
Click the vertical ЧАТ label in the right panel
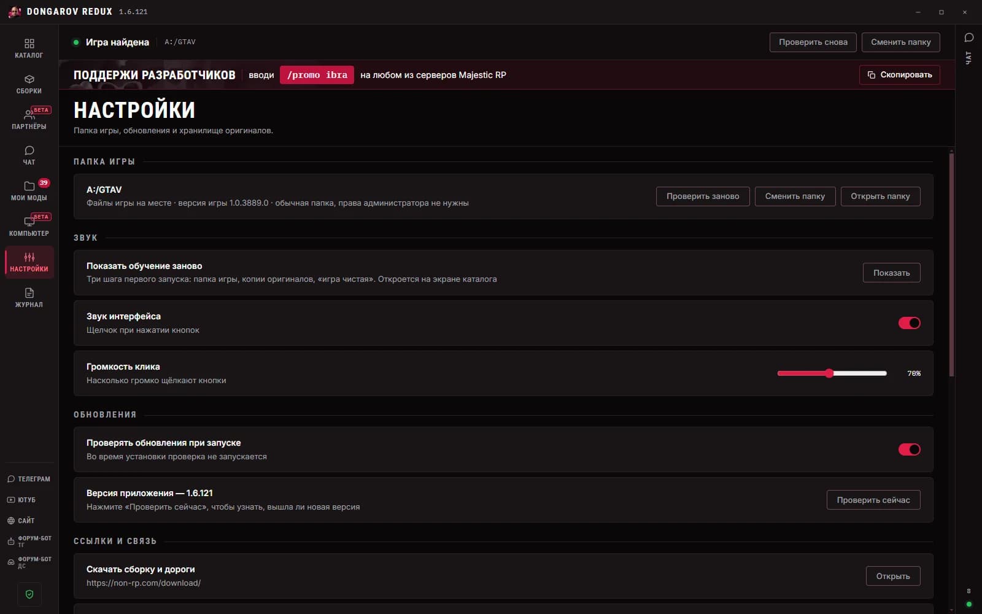pos(968,58)
